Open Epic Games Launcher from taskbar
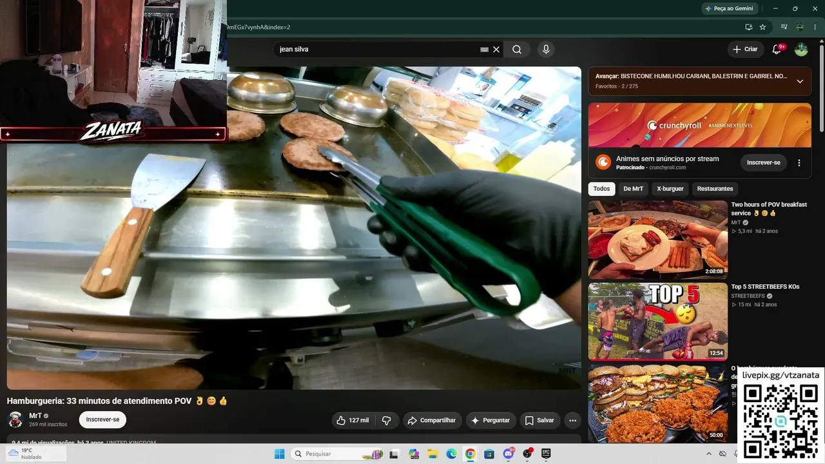 coord(547,454)
